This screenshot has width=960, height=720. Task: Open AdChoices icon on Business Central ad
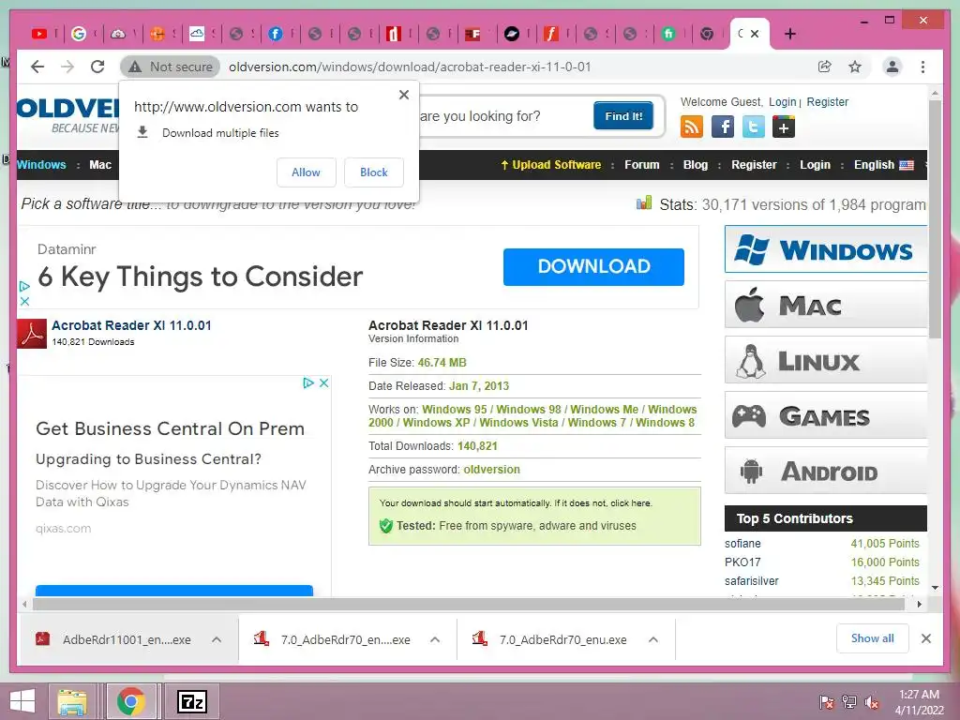click(x=308, y=382)
